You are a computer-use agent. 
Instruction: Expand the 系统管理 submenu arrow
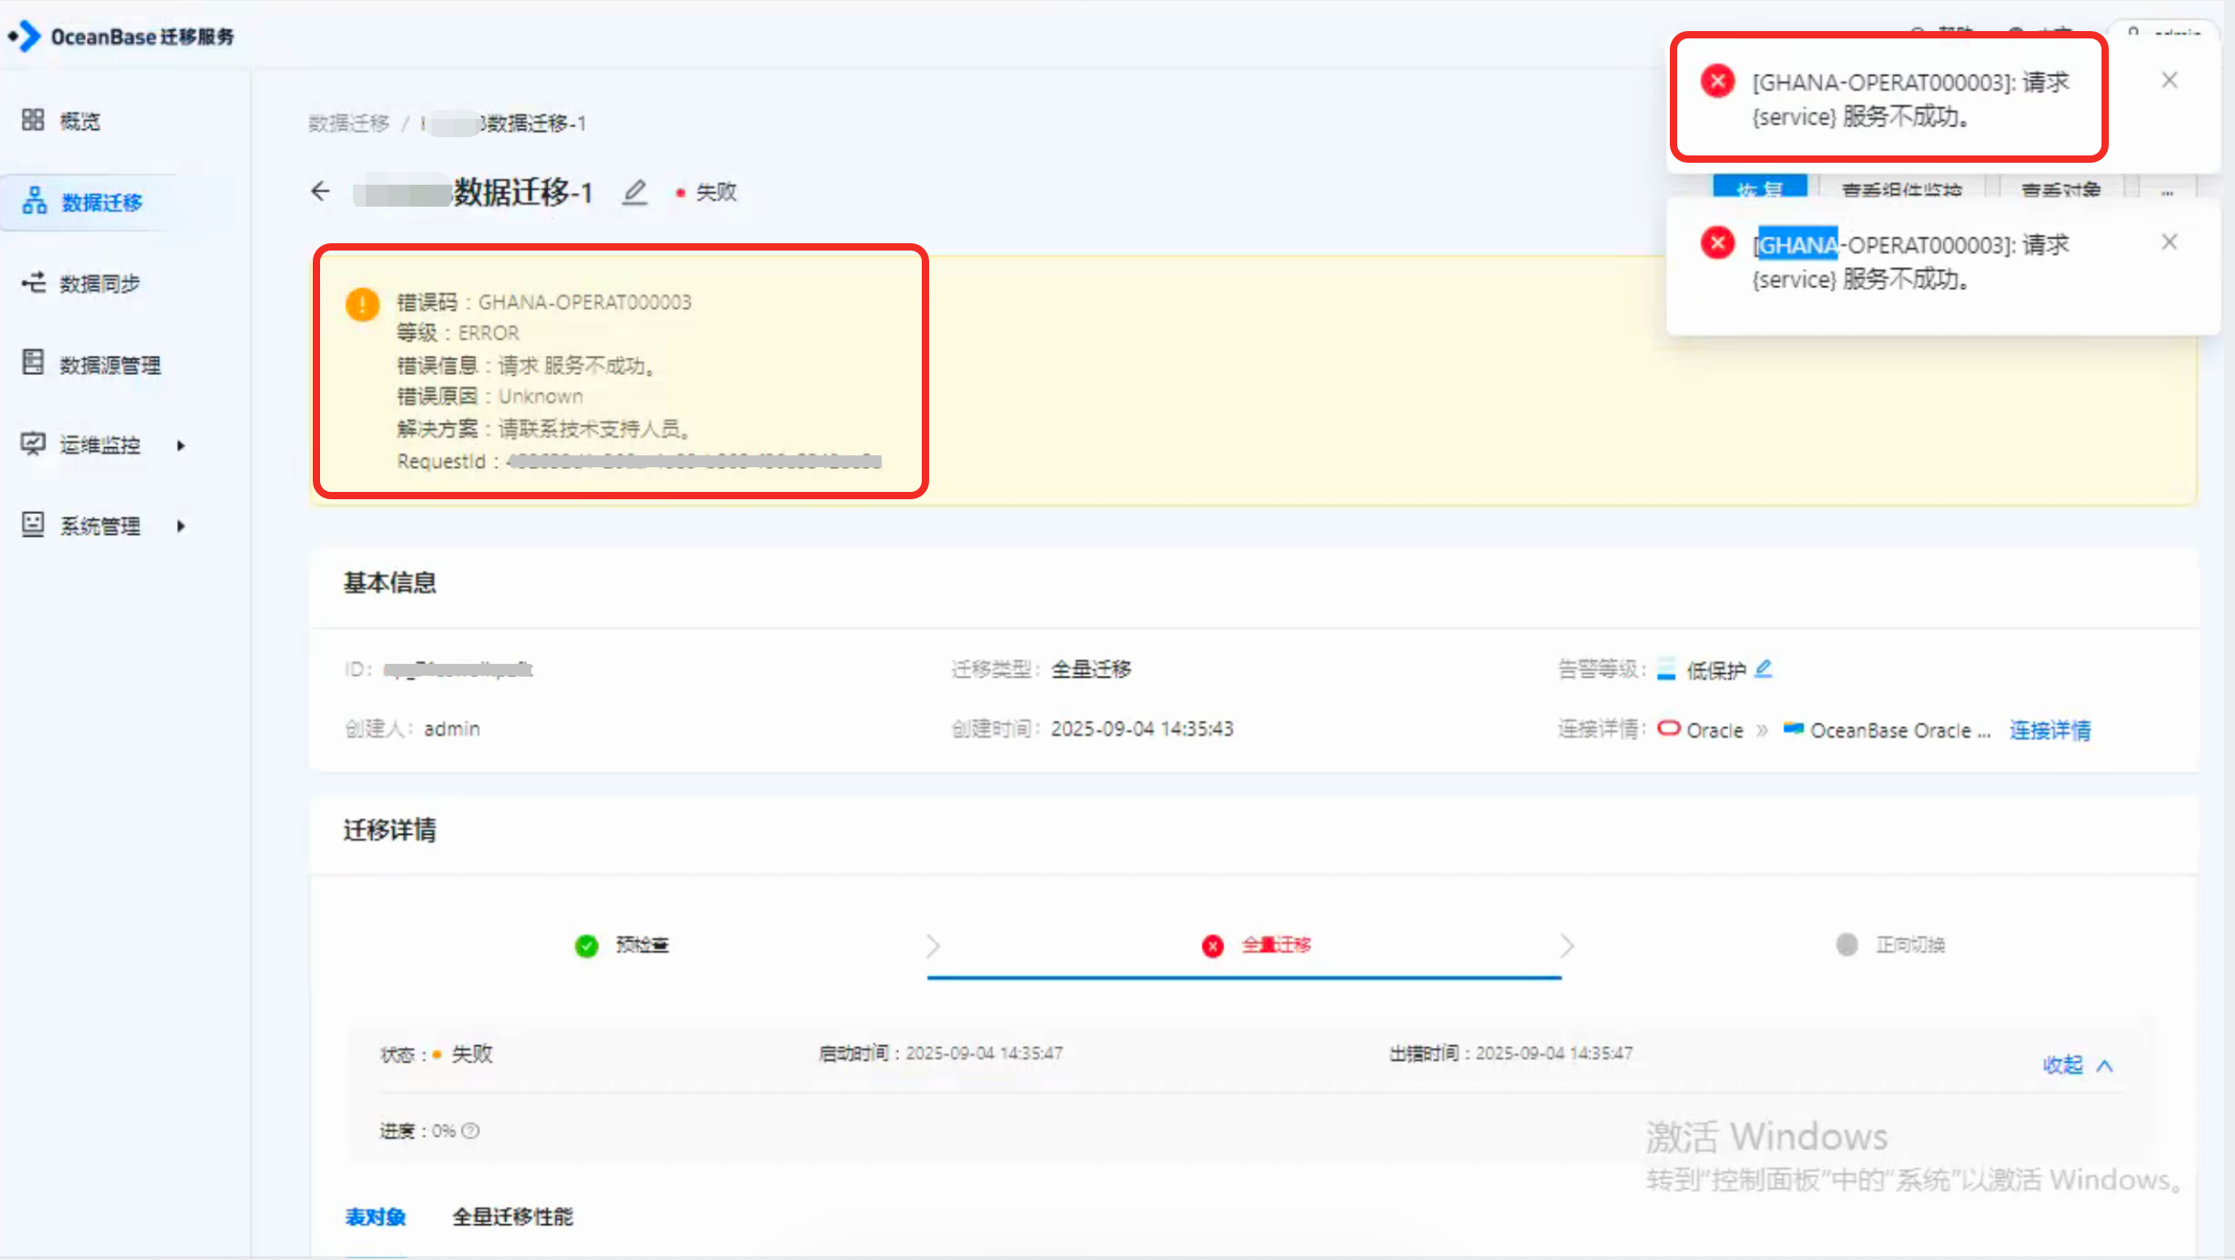point(181,526)
